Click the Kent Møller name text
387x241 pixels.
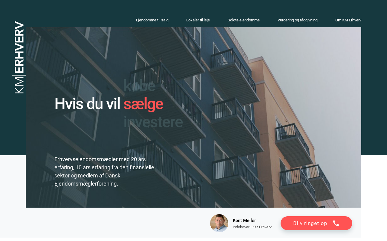click(244, 221)
